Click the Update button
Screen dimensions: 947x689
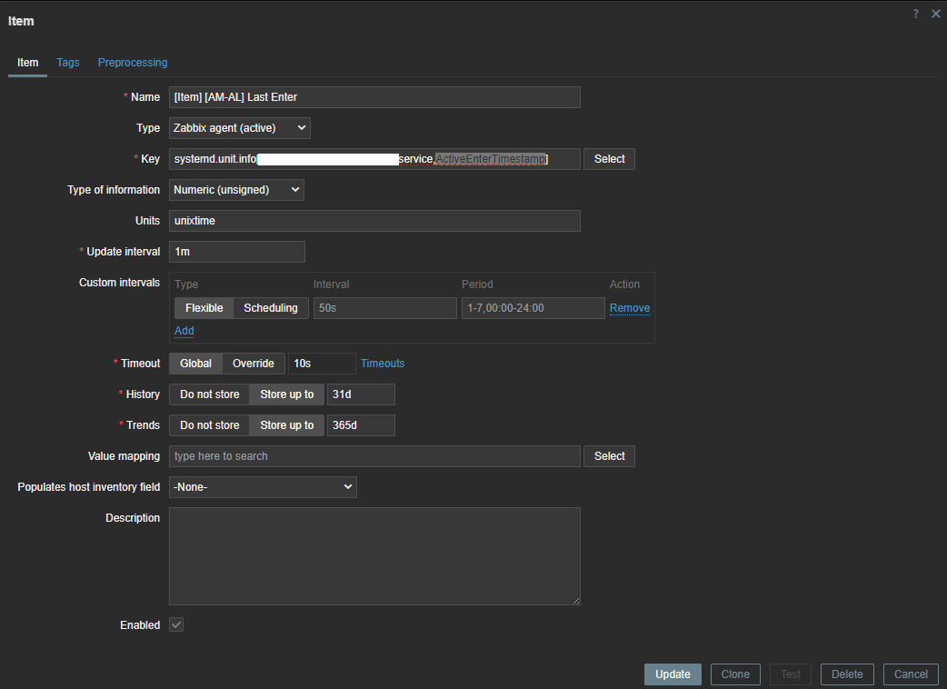tap(673, 674)
